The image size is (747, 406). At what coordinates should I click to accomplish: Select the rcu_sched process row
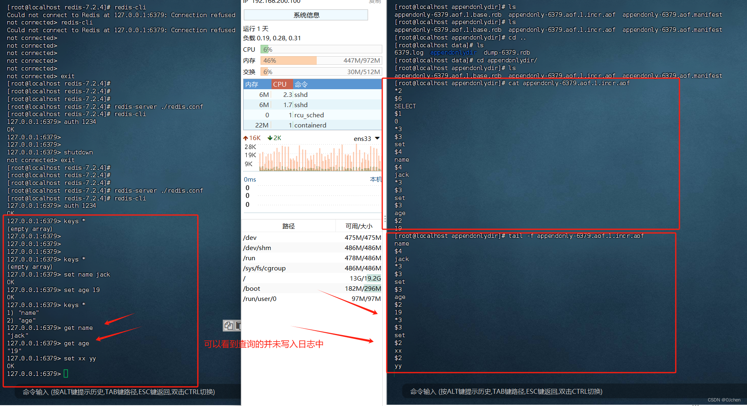click(x=312, y=115)
